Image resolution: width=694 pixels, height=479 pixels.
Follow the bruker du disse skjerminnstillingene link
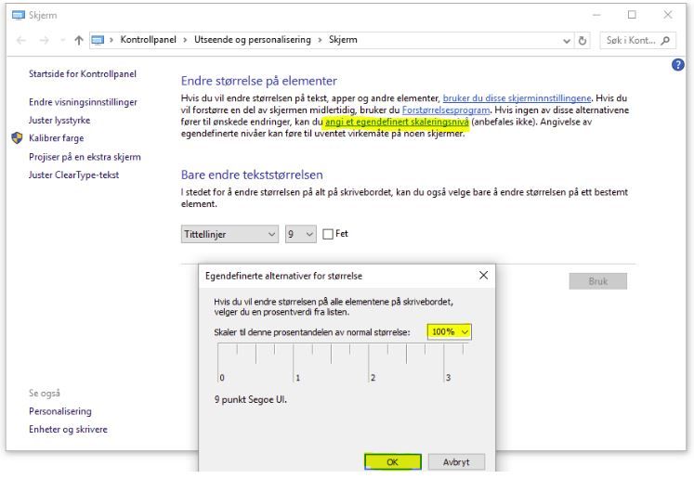pos(517,98)
